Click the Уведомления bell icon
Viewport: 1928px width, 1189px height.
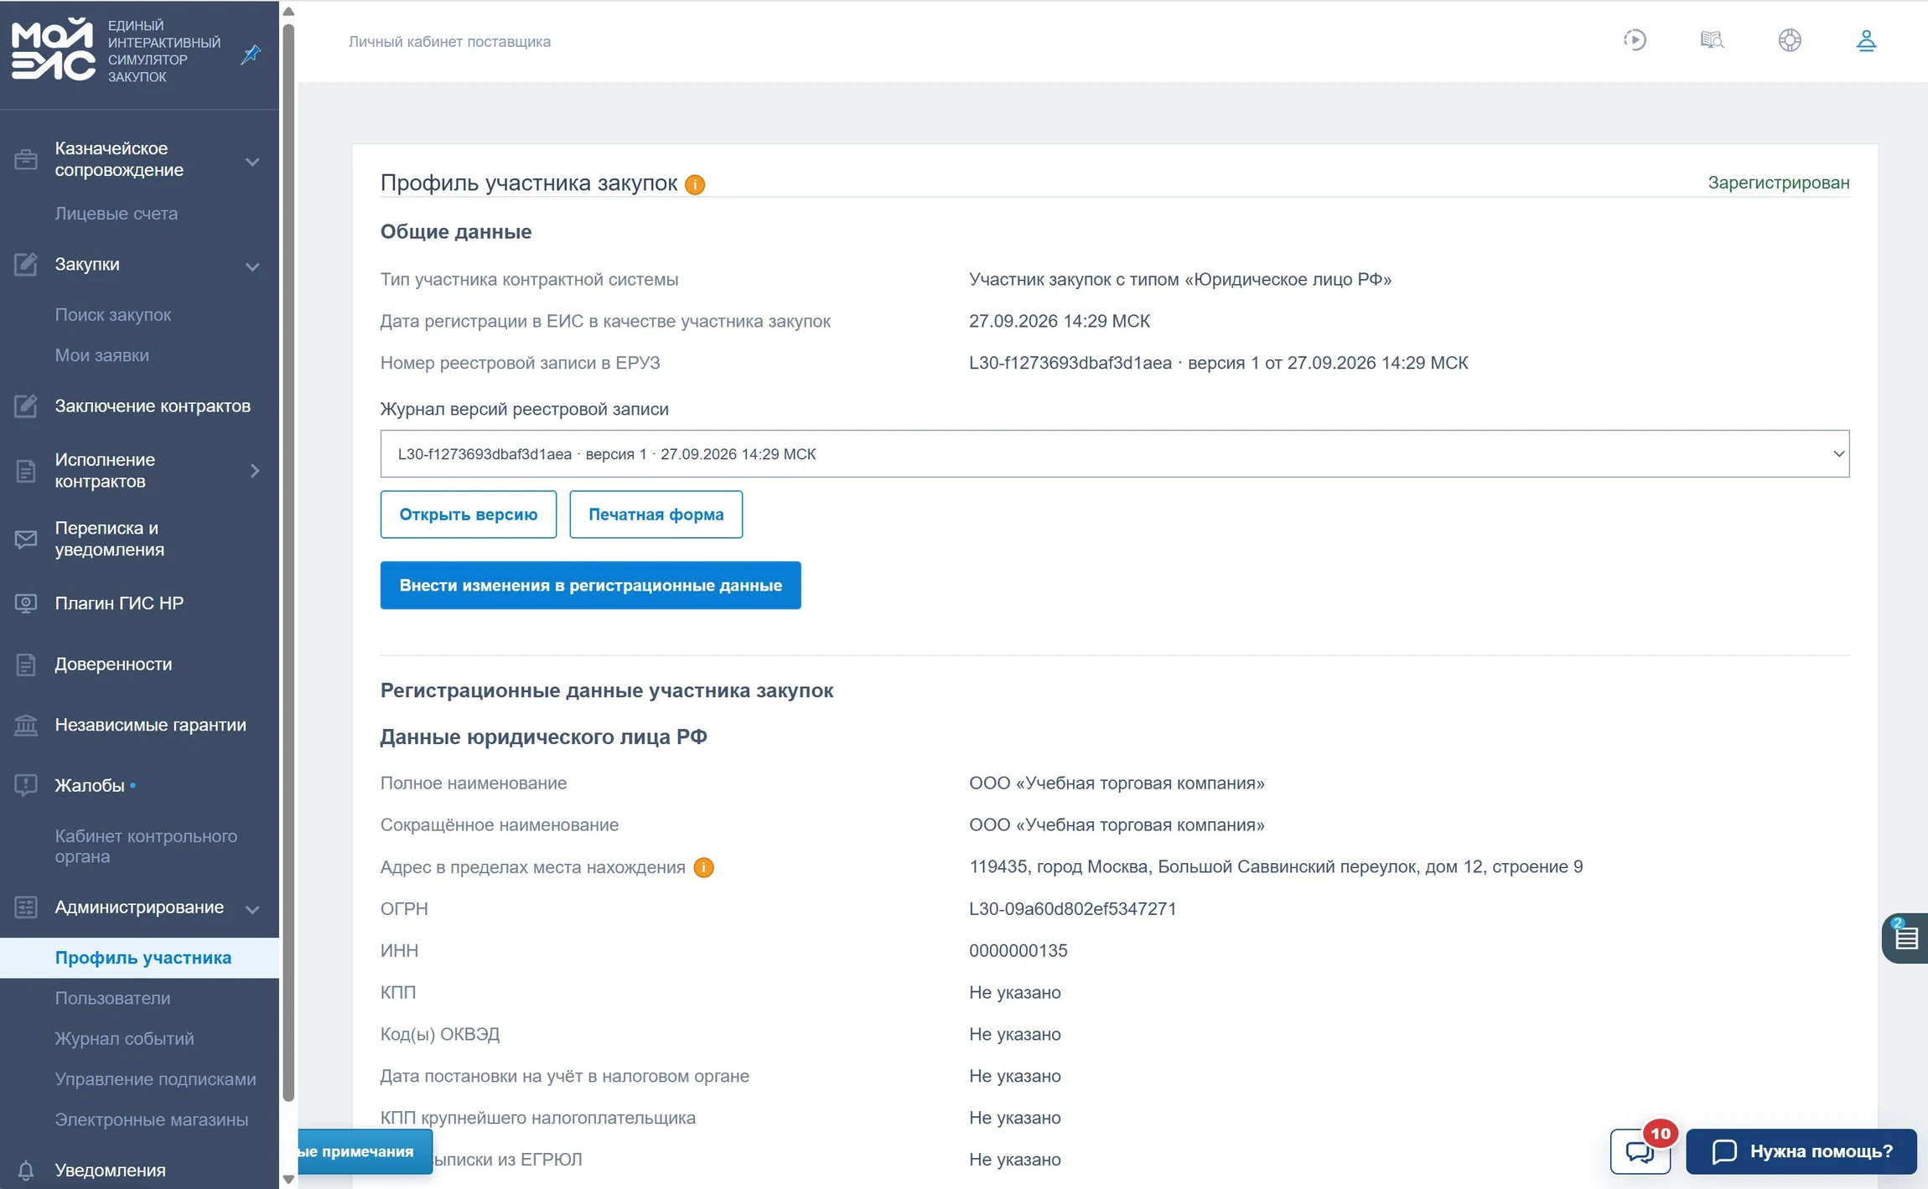pos(26,1171)
